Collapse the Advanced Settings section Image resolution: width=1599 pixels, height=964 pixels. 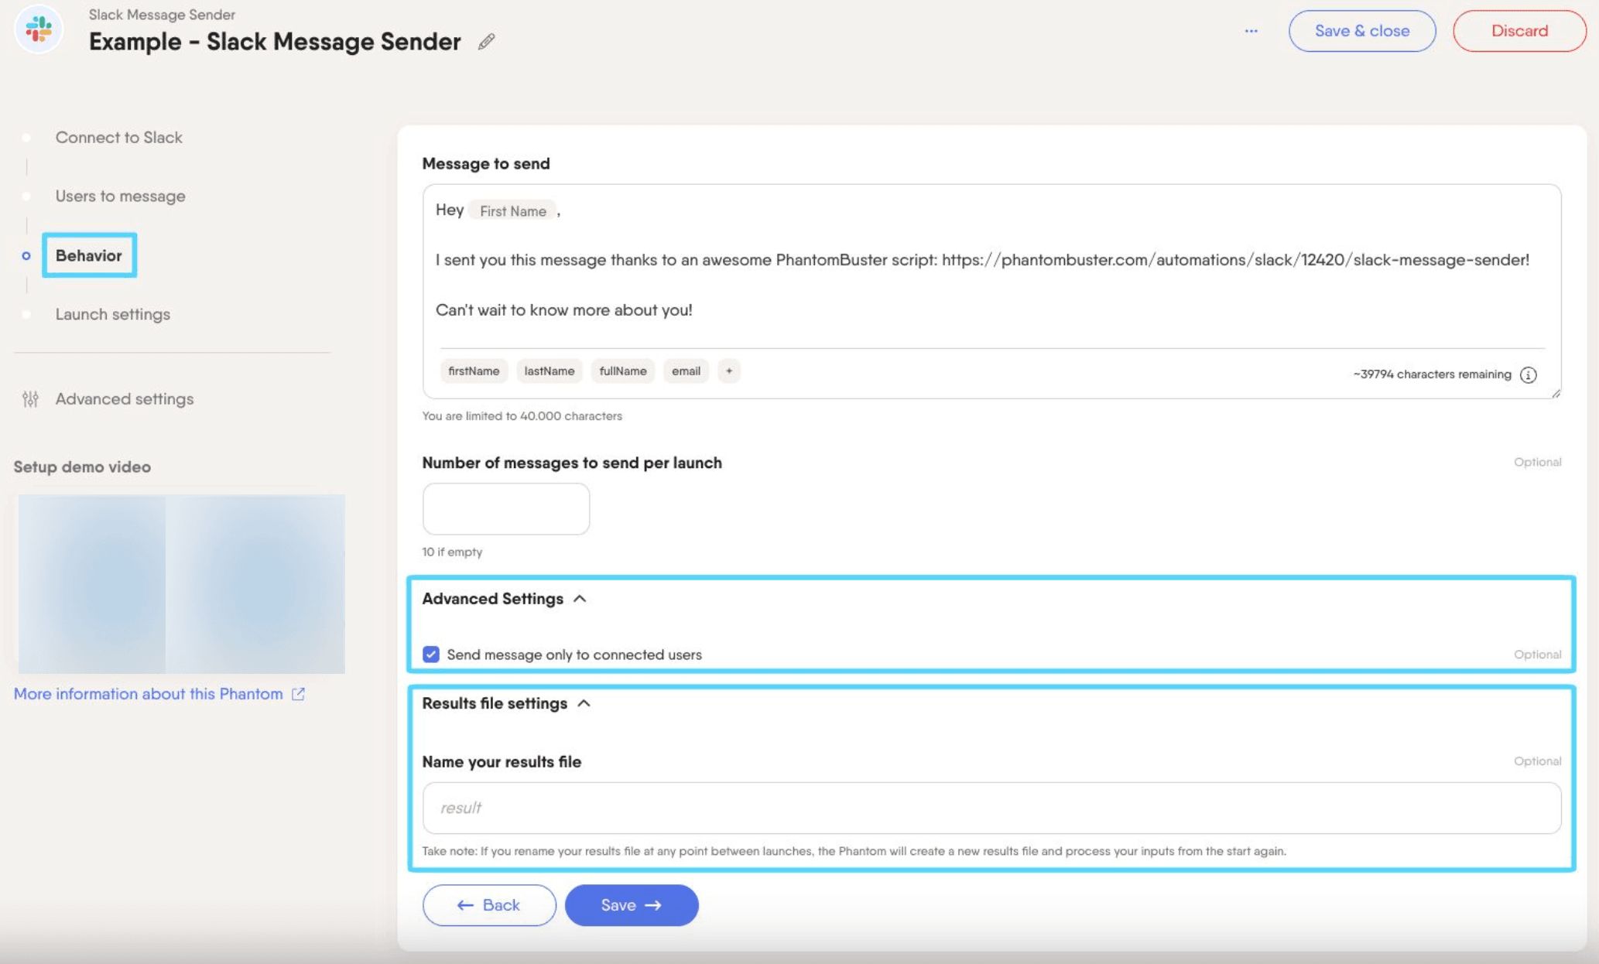[x=580, y=599]
